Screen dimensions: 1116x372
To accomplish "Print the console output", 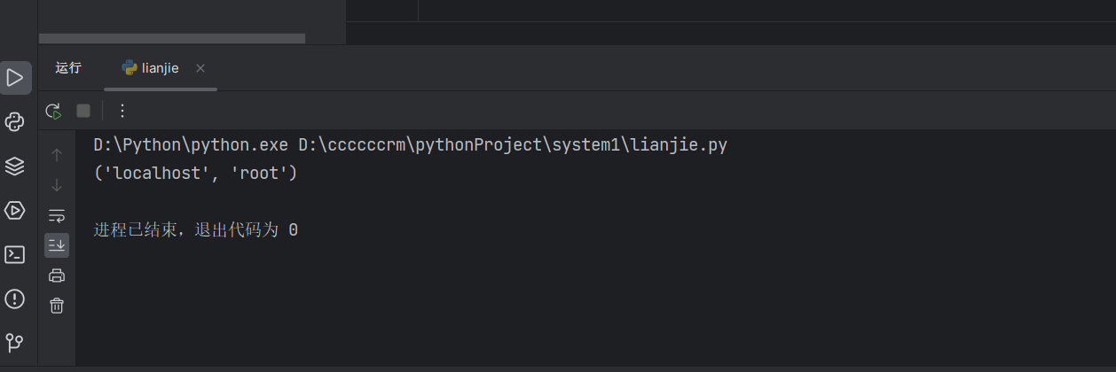I will point(57,275).
